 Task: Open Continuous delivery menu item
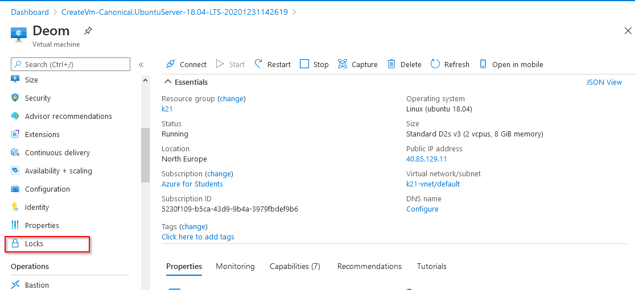pos(57,152)
